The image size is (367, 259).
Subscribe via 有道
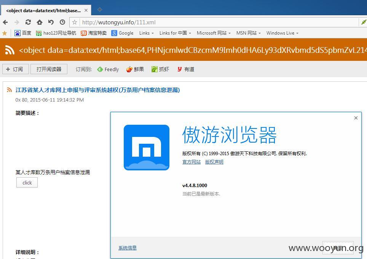[x=186, y=69]
